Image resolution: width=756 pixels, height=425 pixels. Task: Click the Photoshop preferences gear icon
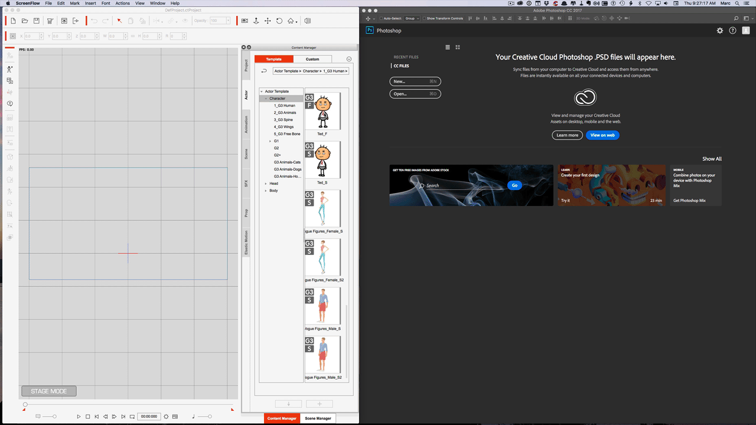(719, 31)
